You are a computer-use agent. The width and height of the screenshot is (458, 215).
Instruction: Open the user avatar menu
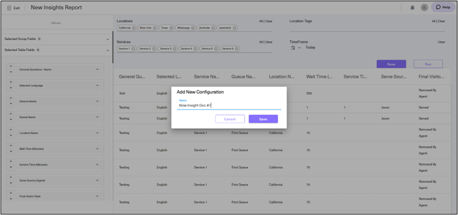click(x=424, y=8)
